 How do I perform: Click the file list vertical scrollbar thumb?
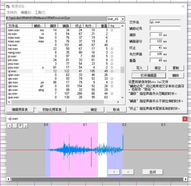(123, 70)
